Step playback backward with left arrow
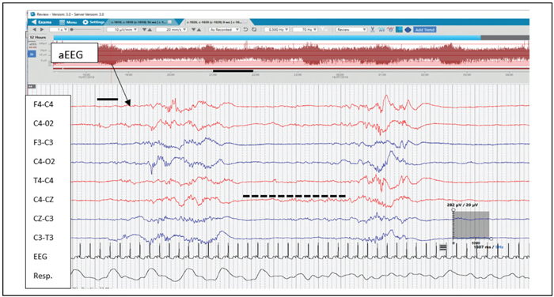The width and height of the screenshot is (554, 297). [x=35, y=30]
